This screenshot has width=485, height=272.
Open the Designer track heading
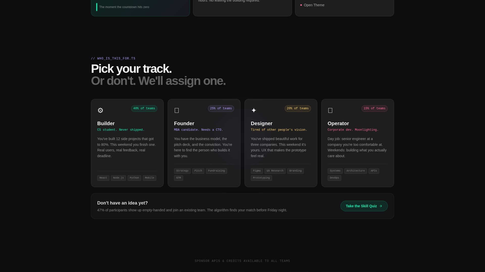point(261,123)
